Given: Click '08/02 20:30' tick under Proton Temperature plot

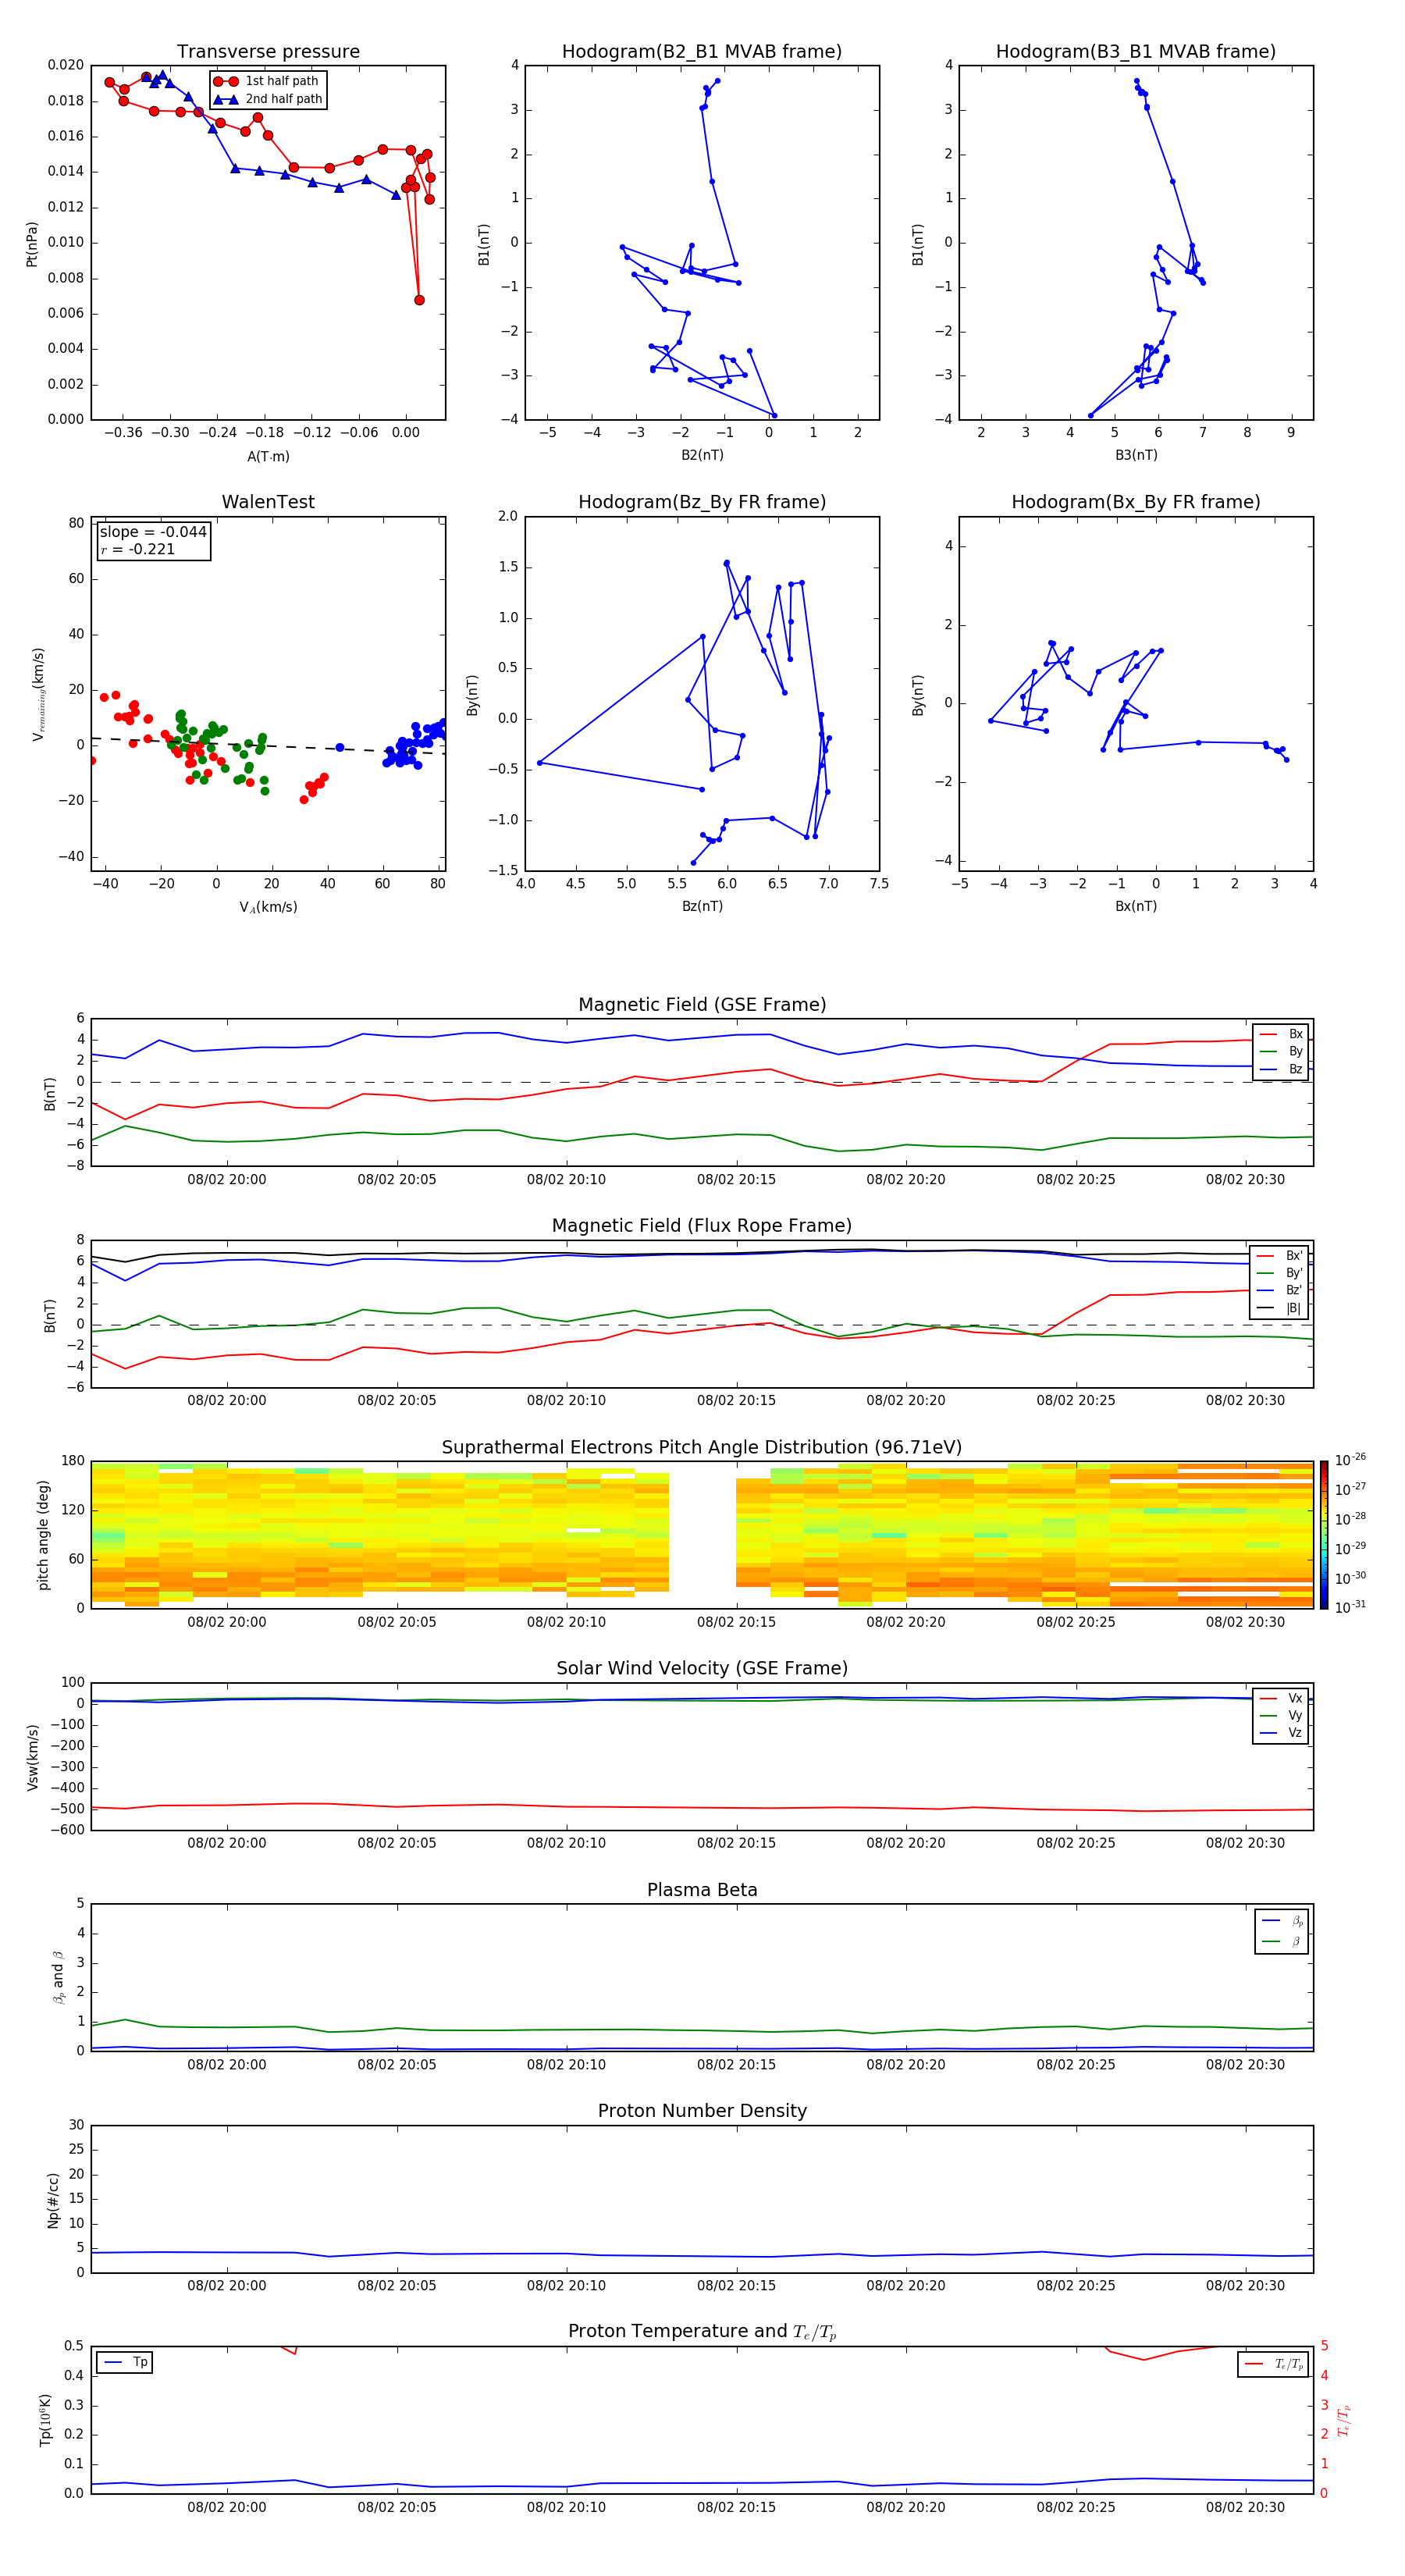Looking at the screenshot, I should click(1245, 2507).
